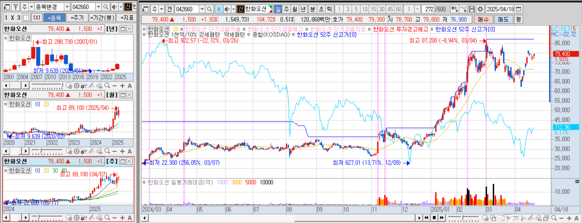Open the 주 dropdown arrow in main chart toolbar
The height and width of the screenshot is (223, 582).
click(x=162, y=9)
